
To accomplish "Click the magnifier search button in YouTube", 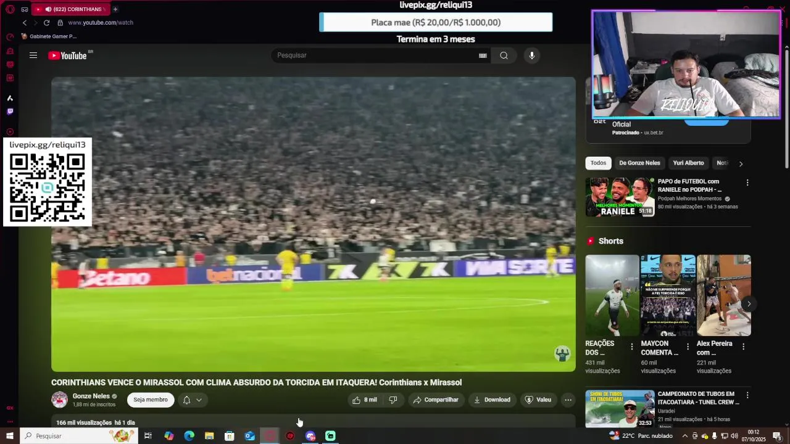I will 504,55.
